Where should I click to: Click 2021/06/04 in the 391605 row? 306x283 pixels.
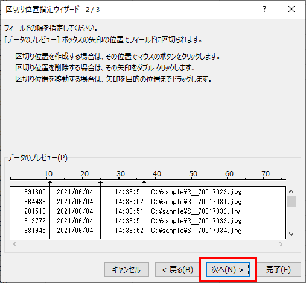coord(75,192)
